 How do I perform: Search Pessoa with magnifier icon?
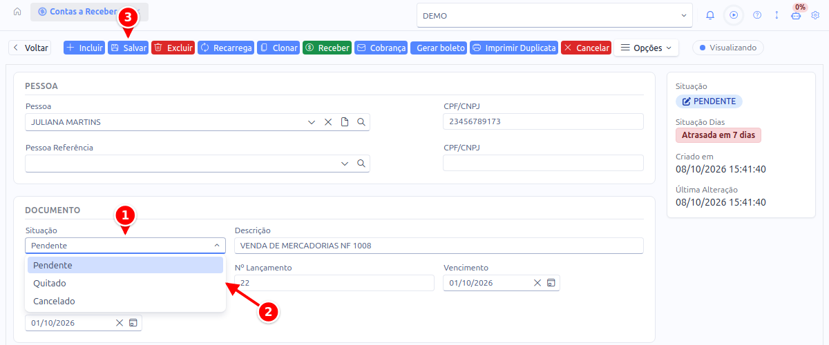click(361, 122)
